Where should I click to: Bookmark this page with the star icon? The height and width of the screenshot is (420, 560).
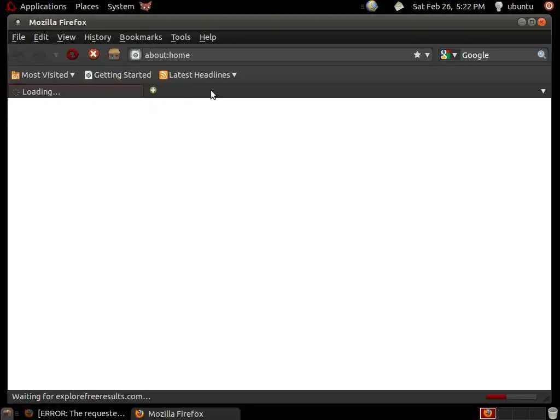(x=417, y=55)
